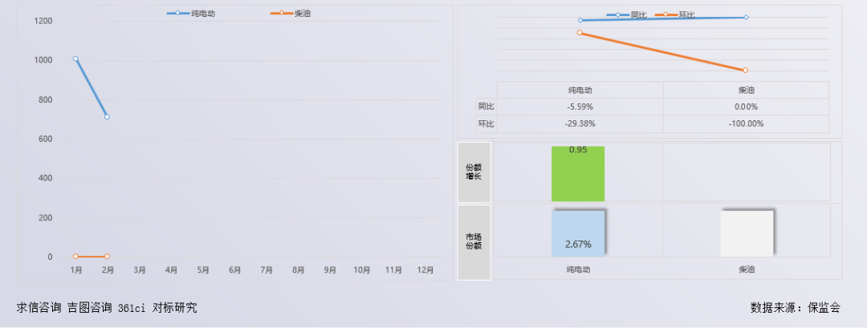Viewport: 867px width, 328px height.
Task: Select the green 0.95 share growth bar
Action: click(x=578, y=173)
